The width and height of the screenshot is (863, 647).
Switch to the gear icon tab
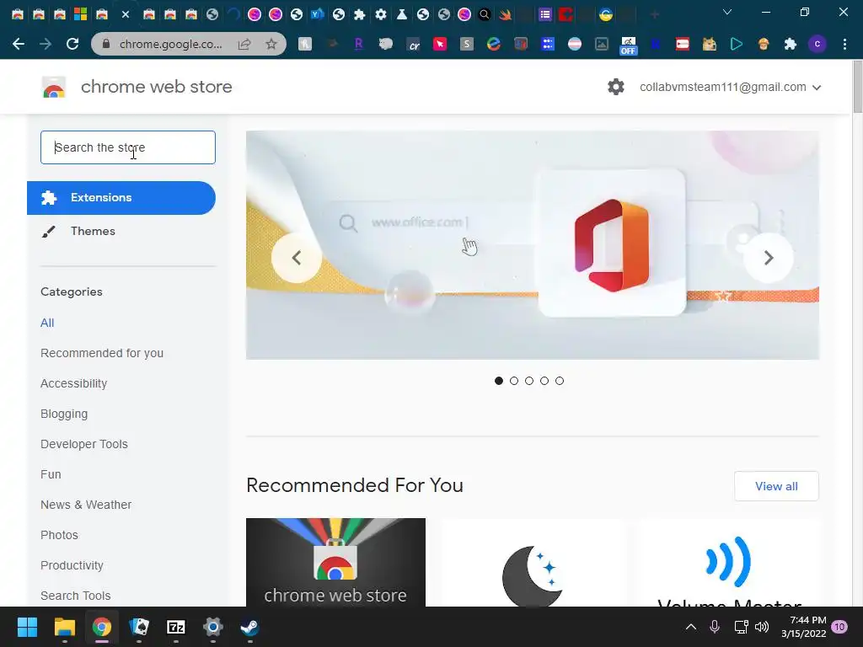pyautogui.click(x=381, y=14)
